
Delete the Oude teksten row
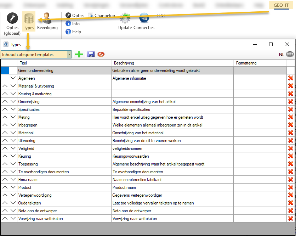[x=291, y=203]
